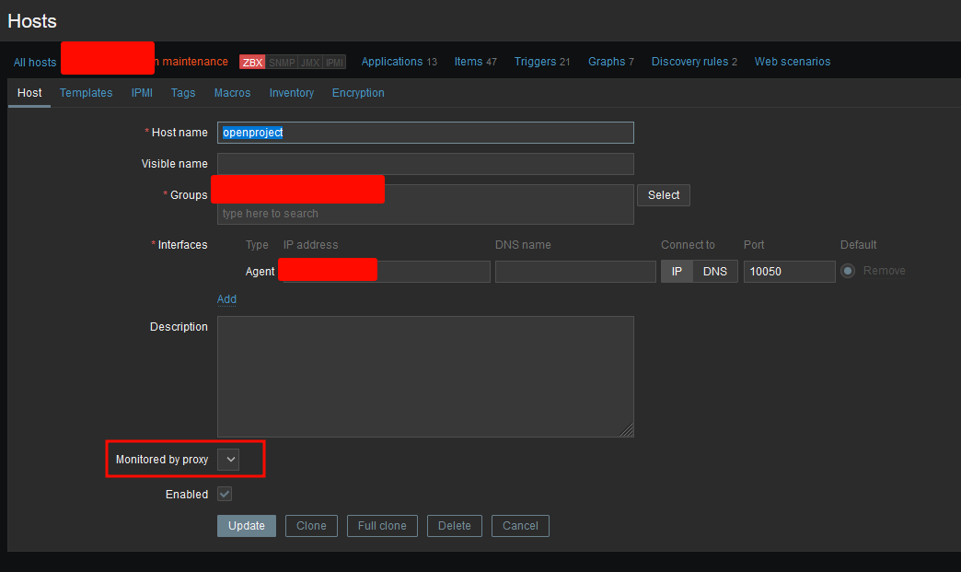Click the JMX availability badge
The height and width of the screenshot is (572, 961).
coord(310,62)
